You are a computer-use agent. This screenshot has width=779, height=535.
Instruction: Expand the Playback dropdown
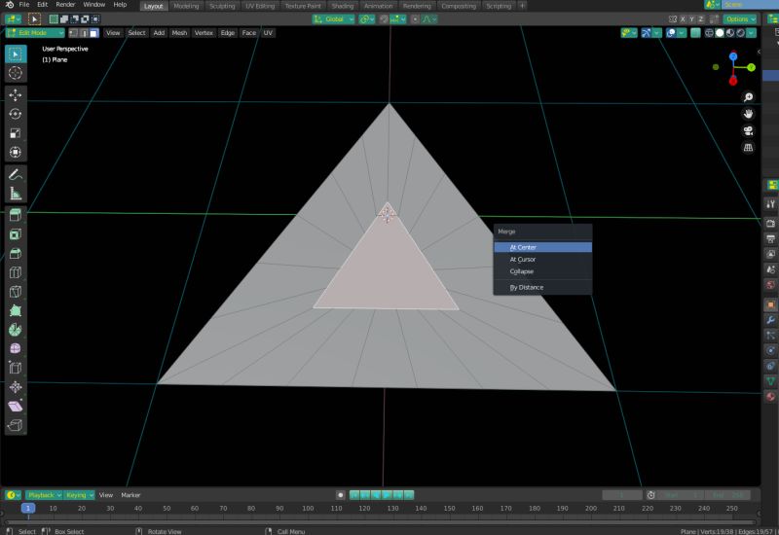pos(44,495)
